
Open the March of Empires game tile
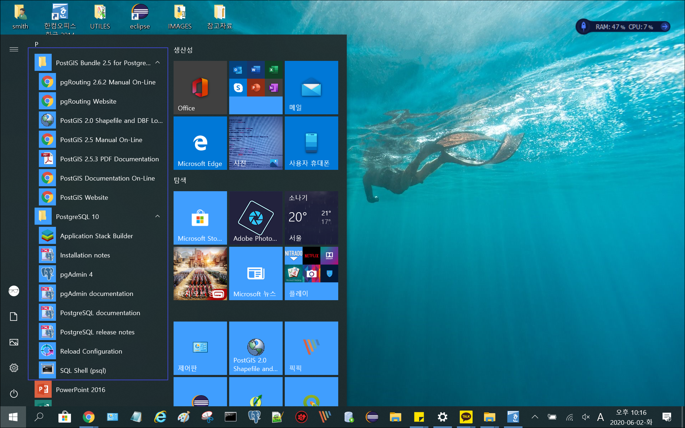(x=200, y=273)
